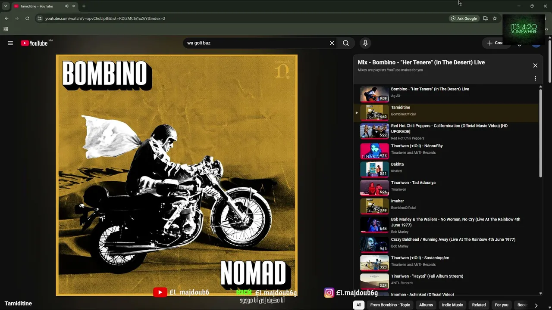
Task: Click the Mix playlist heading title
Action: point(421,62)
